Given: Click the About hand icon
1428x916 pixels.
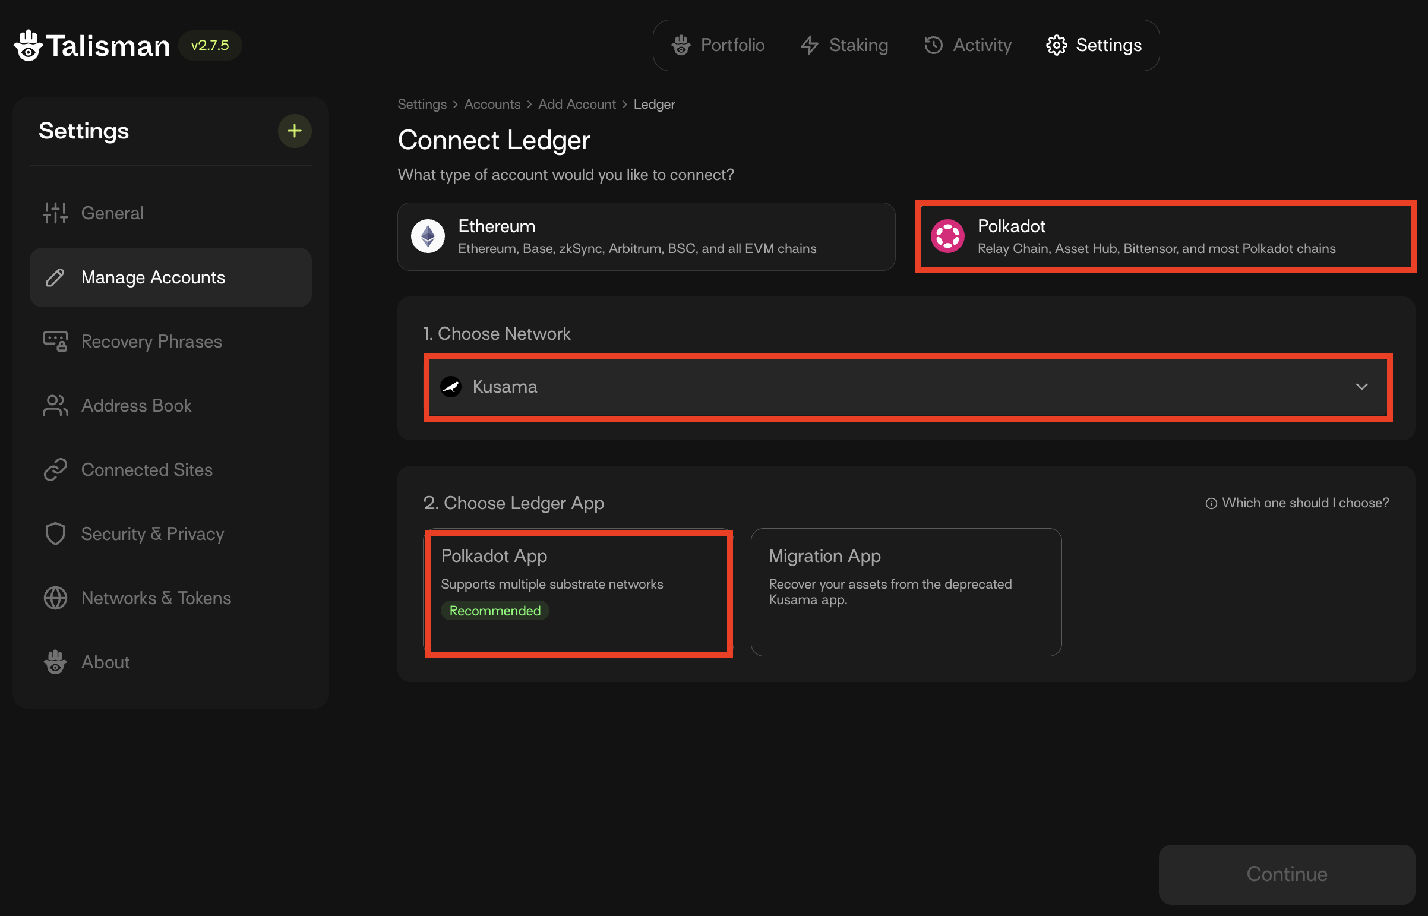Looking at the screenshot, I should 55,662.
